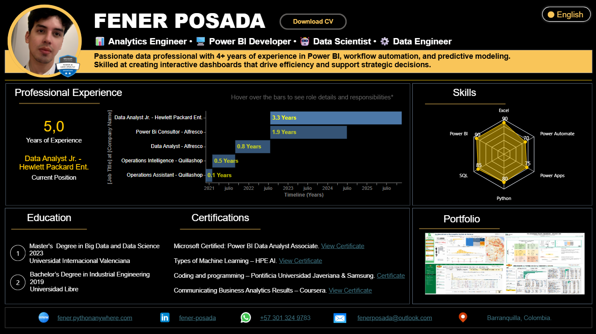Click the LinkedIn icon in the footer
This screenshot has height=334, width=596.
point(165,318)
